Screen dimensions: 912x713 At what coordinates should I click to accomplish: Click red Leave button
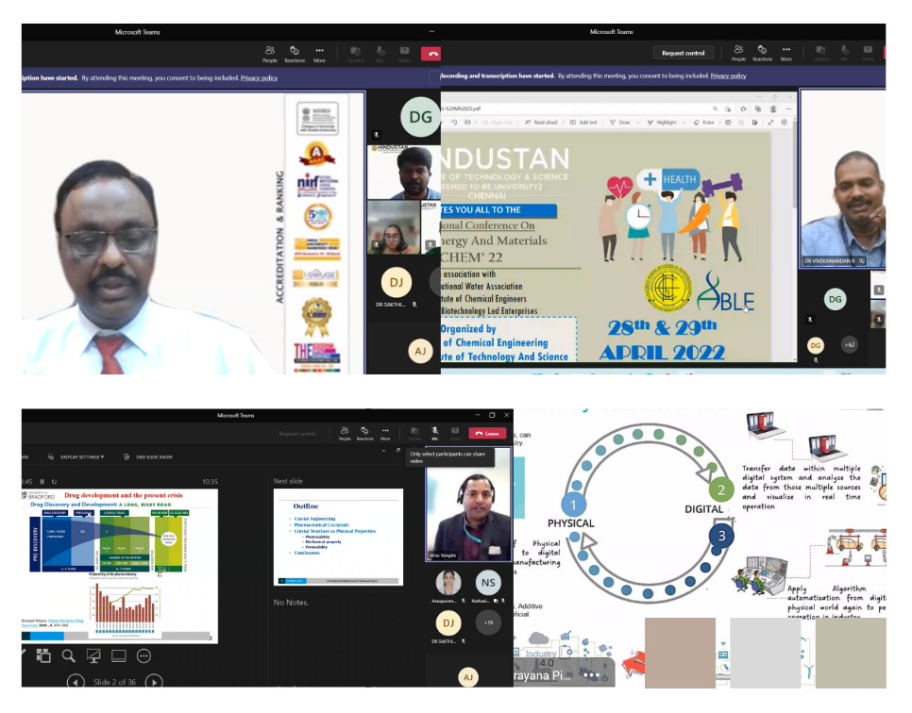(487, 434)
